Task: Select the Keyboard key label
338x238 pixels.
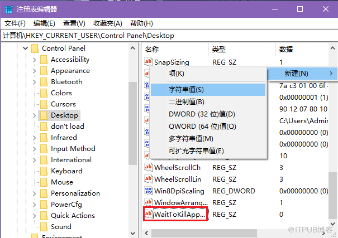Action: click(66, 171)
